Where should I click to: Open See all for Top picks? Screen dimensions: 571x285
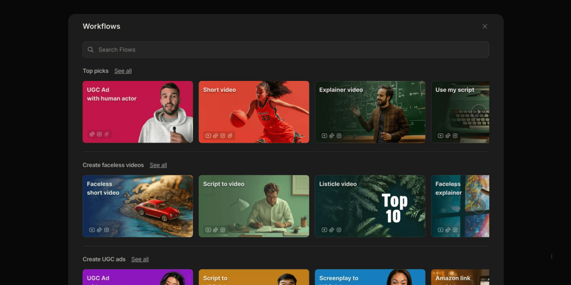click(123, 71)
